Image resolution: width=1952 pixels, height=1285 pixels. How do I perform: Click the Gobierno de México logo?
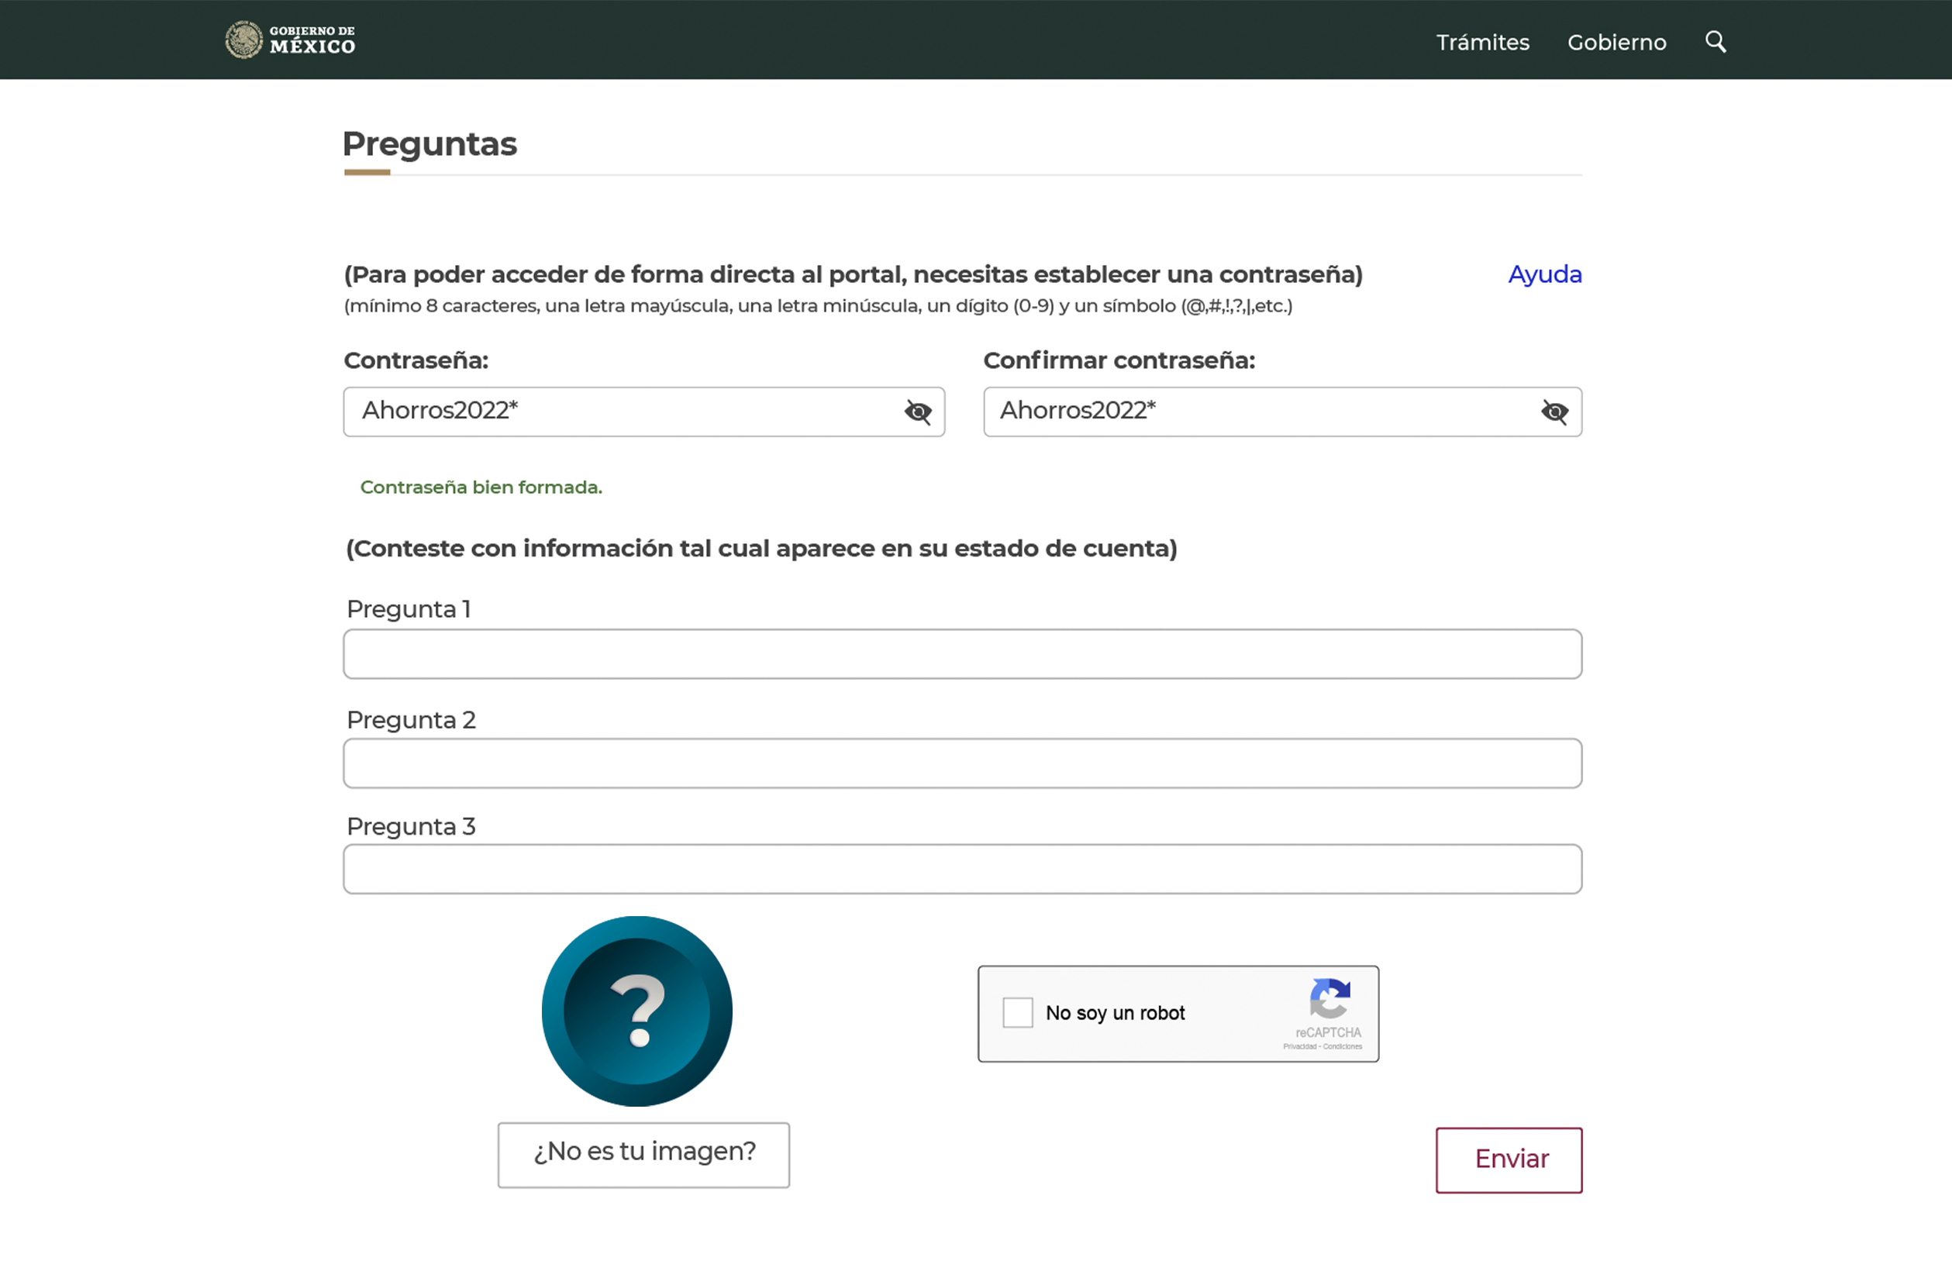coord(289,40)
